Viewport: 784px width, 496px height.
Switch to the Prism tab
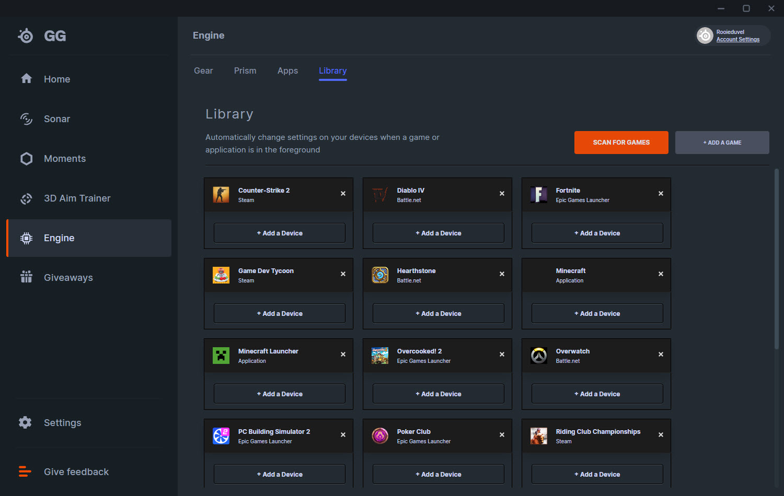point(245,71)
